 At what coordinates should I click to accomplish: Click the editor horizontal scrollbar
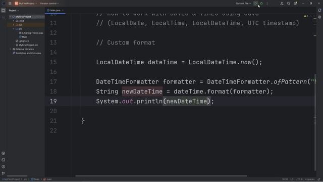coord(161,176)
